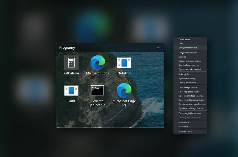The height and width of the screenshot is (157, 238).
Task: Open Kolor tla tego fence'a dialog
Action: pos(190,88)
